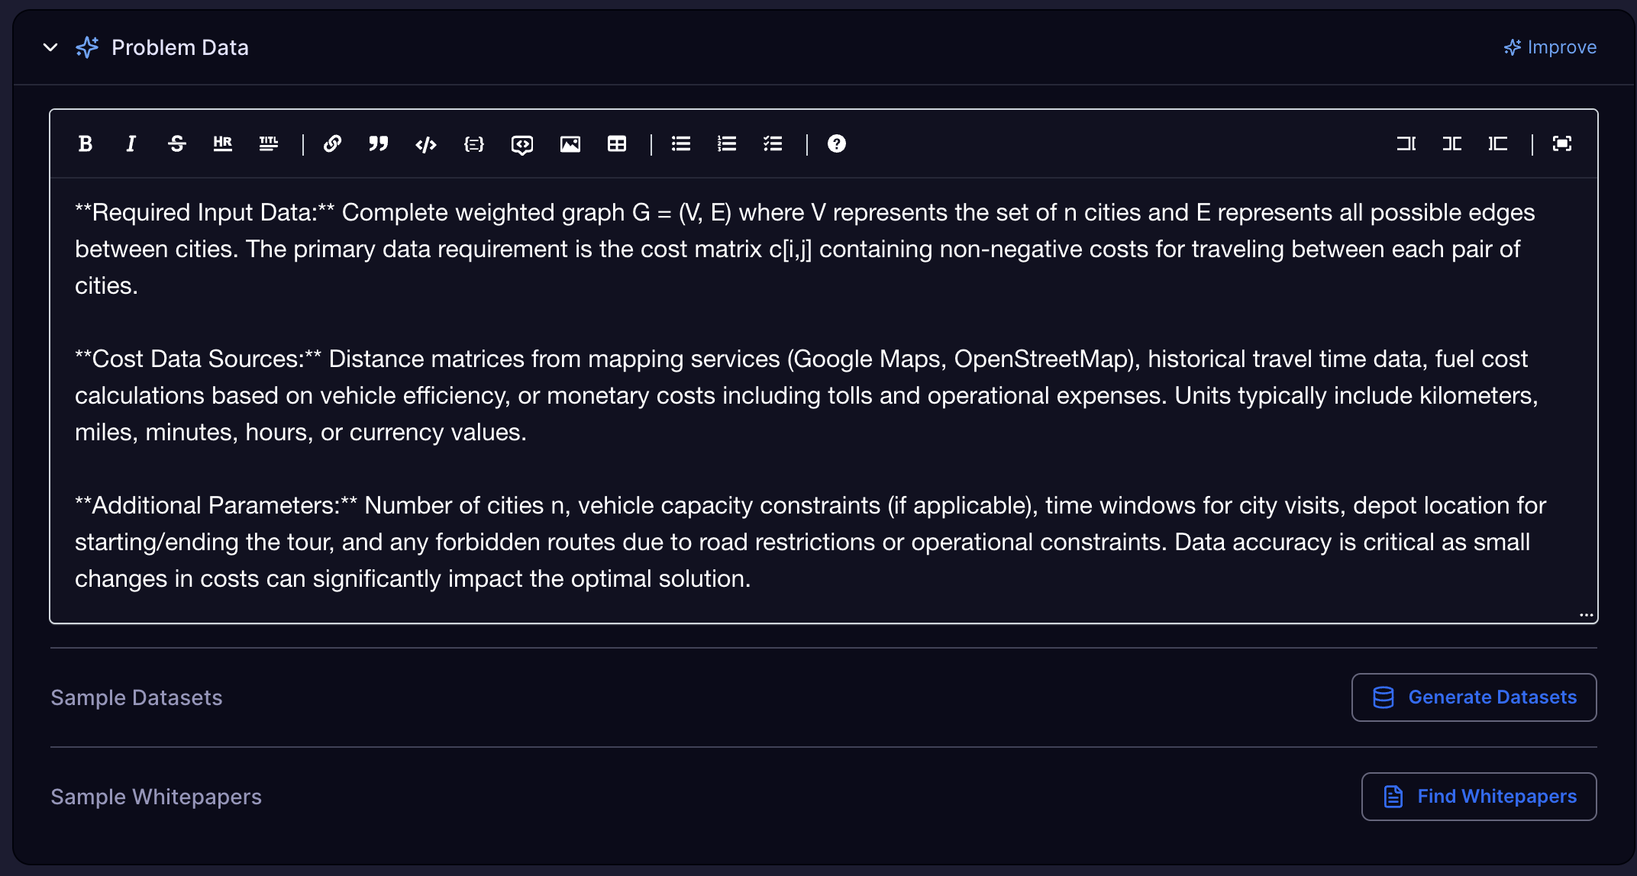
Task: Click the title heading icon
Action: [x=268, y=143]
